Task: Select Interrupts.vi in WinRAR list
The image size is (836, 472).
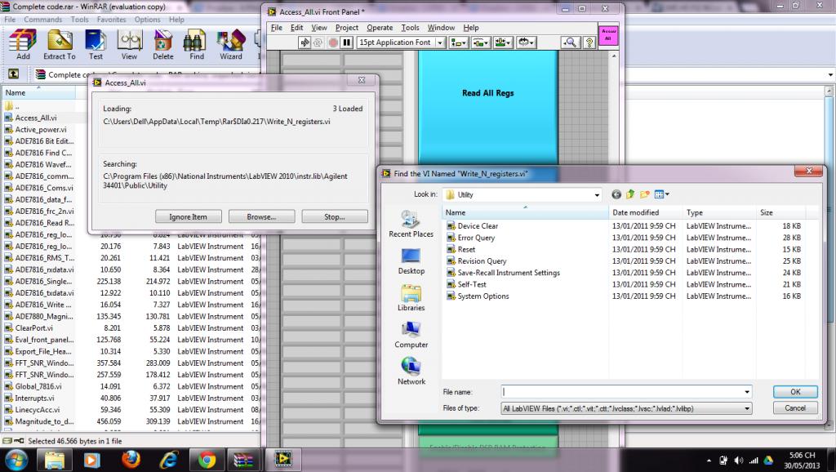Action: [x=34, y=398]
